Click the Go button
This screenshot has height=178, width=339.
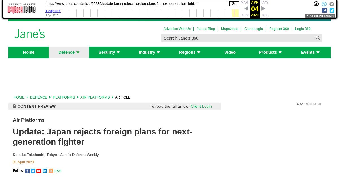coord(234,4)
